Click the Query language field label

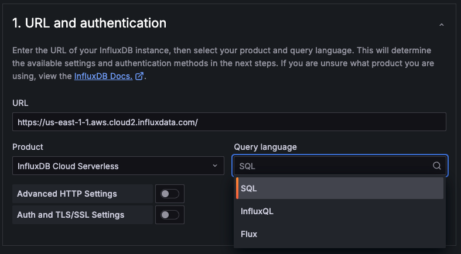265,147
